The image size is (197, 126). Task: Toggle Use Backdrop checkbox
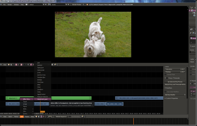pos(70,117)
